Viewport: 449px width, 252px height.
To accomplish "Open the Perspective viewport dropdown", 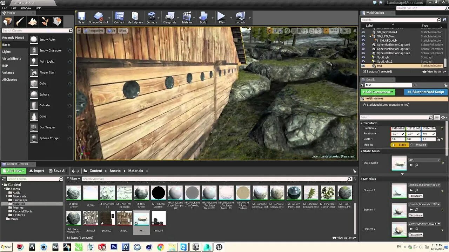I will [94, 31].
